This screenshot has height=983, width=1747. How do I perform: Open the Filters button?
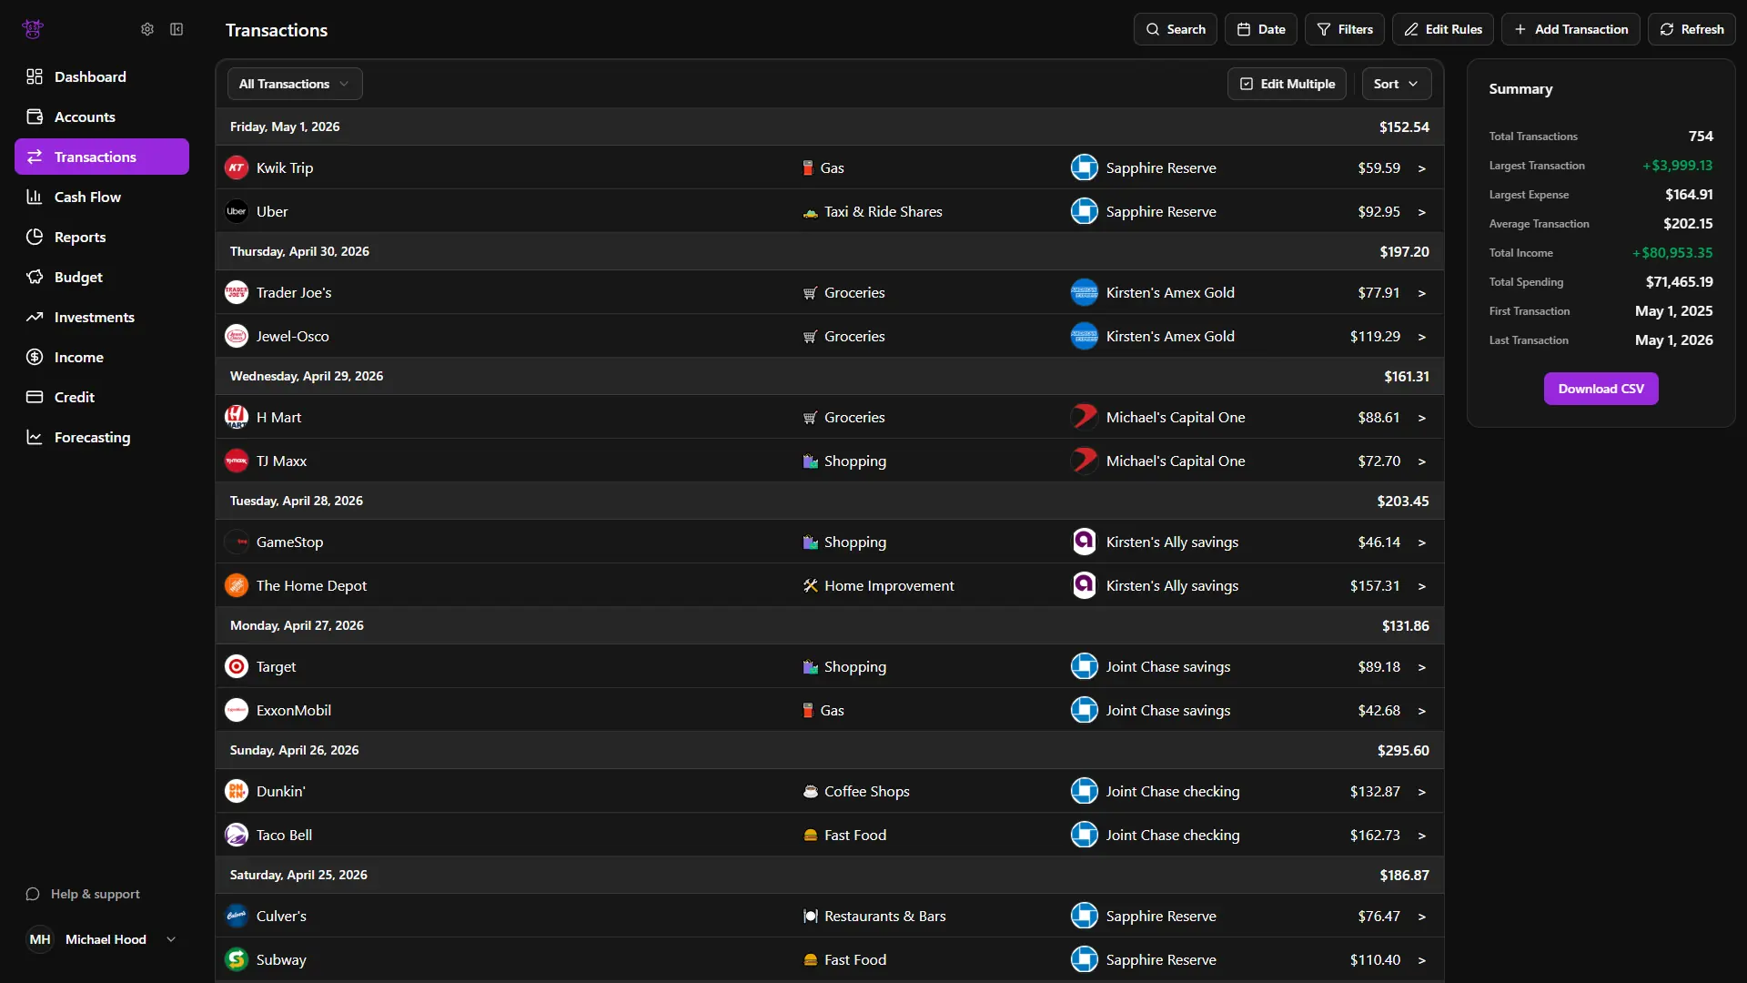pyautogui.click(x=1345, y=29)
